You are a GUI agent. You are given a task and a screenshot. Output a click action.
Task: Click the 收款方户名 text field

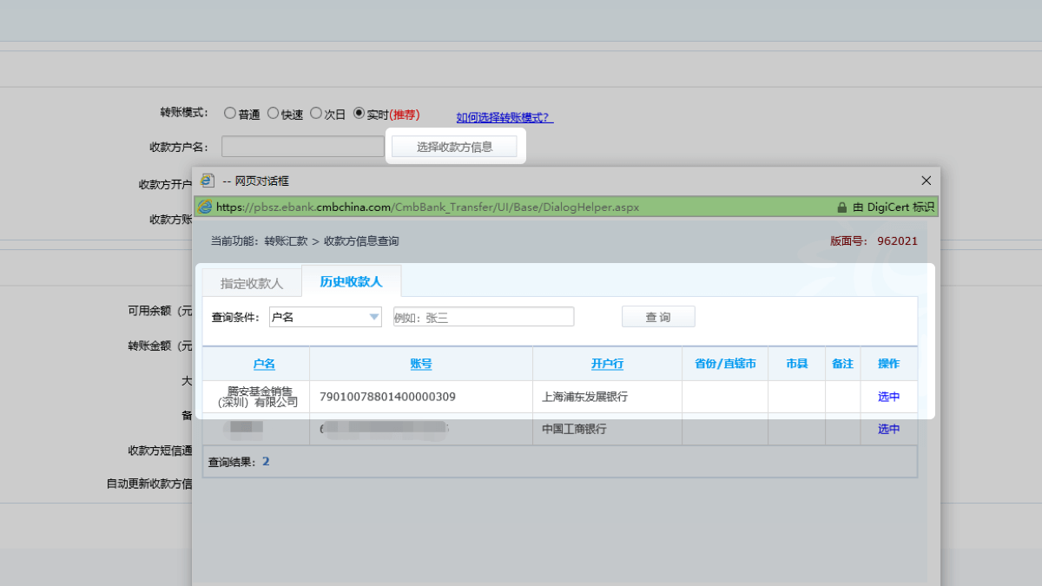coord(302,147)
